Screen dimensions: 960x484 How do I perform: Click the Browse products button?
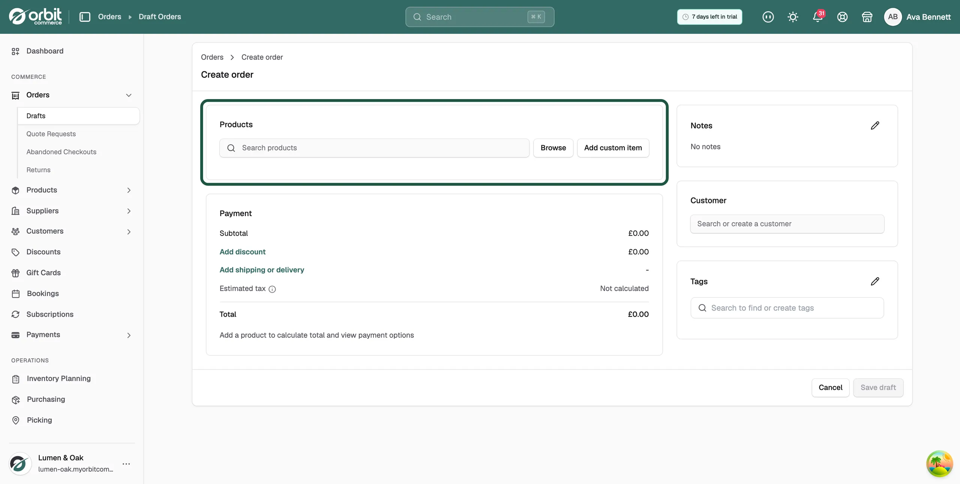pos(553,148)
